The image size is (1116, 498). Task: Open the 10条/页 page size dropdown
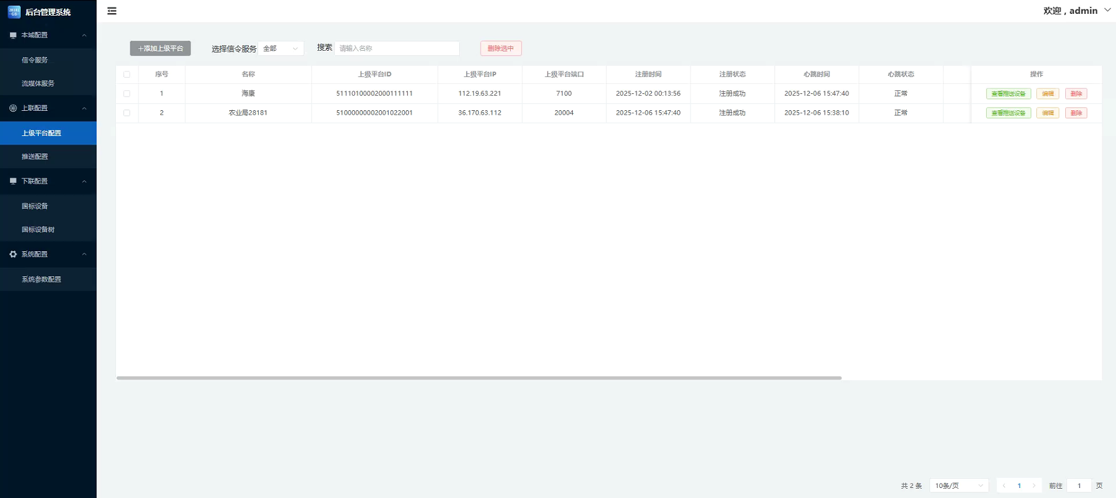click(958, 485)
